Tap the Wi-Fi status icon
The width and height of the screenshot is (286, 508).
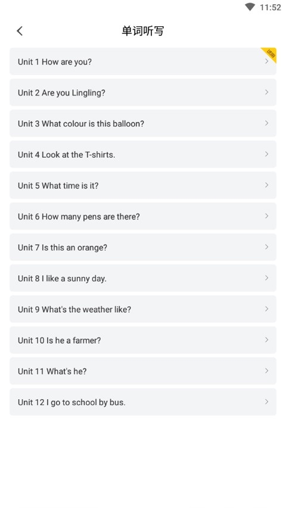click(x=250, y=7)
